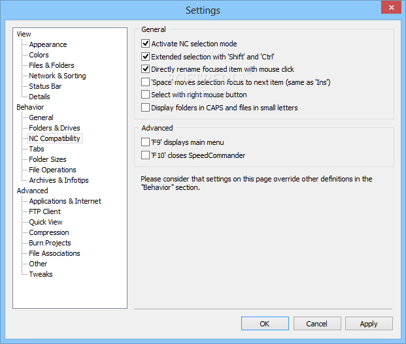Toggle Activate NC selection mode checkbox
Image resolution: width=406 pixels, height=344 pixels.
coord(145,44)
